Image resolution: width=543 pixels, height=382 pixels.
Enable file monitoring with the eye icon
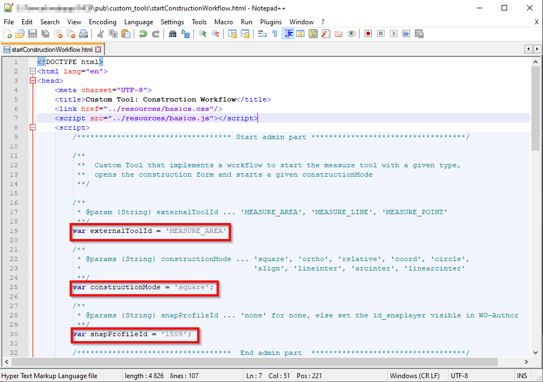(x=351, y=34)
